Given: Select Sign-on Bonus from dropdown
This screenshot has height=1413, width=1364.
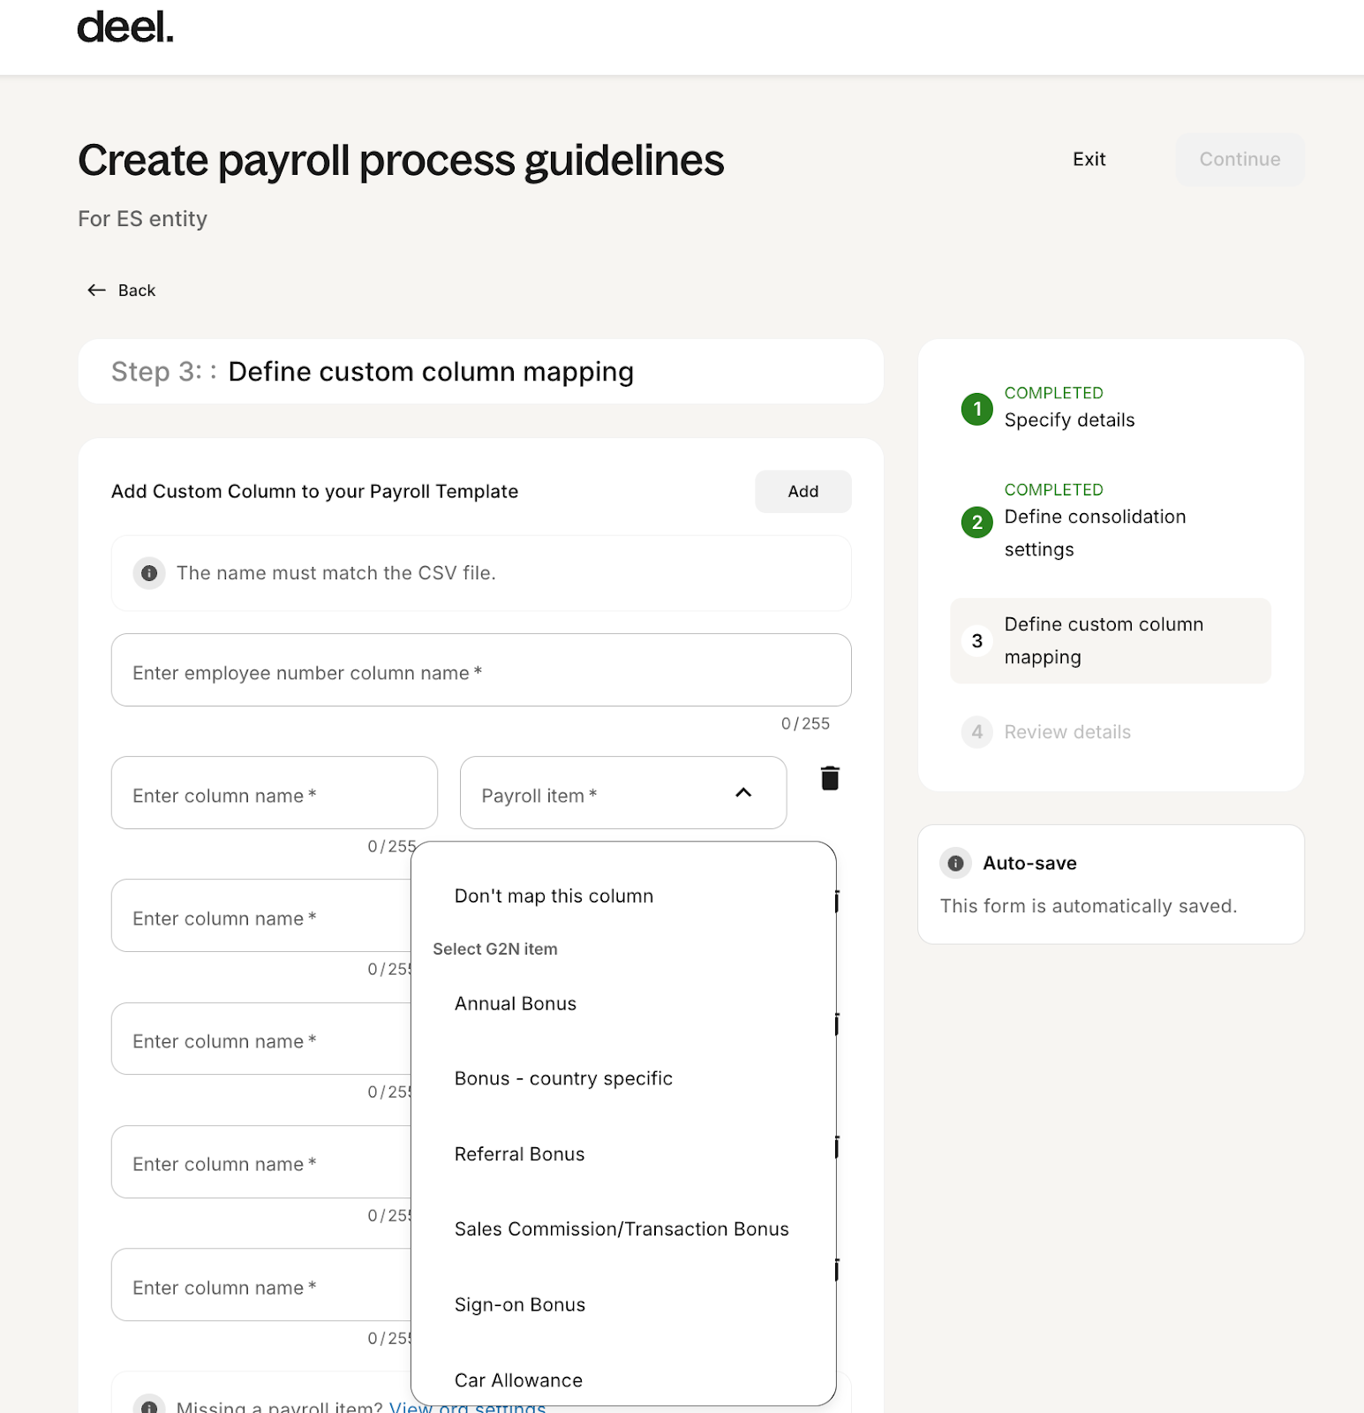Looking at the screenshot, I should [519, 1305].
